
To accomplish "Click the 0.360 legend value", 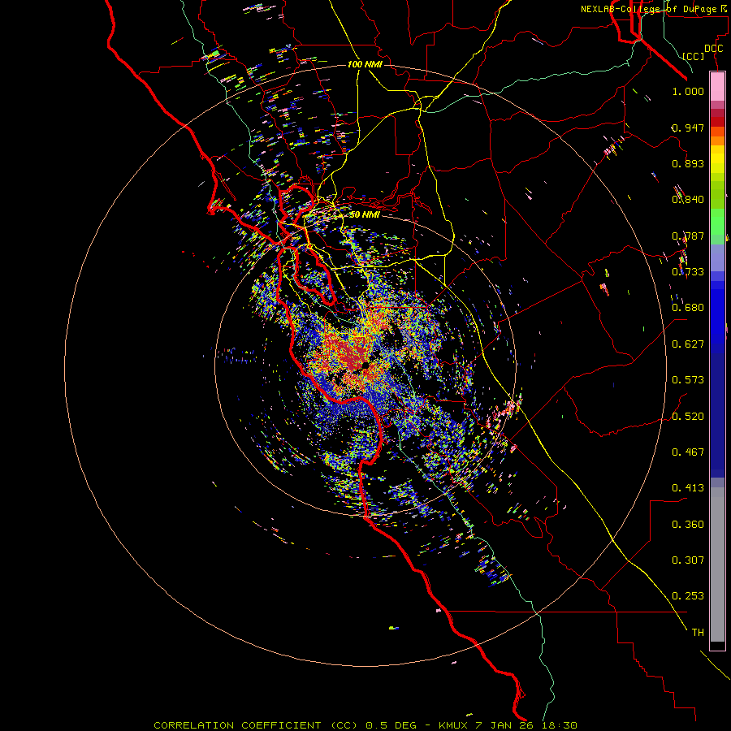I will coord(688,525).
